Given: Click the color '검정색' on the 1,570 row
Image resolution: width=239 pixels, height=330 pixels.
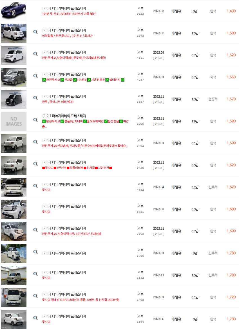Looking at the screenshot, I should pyautogui.click(x=213, y=99).
